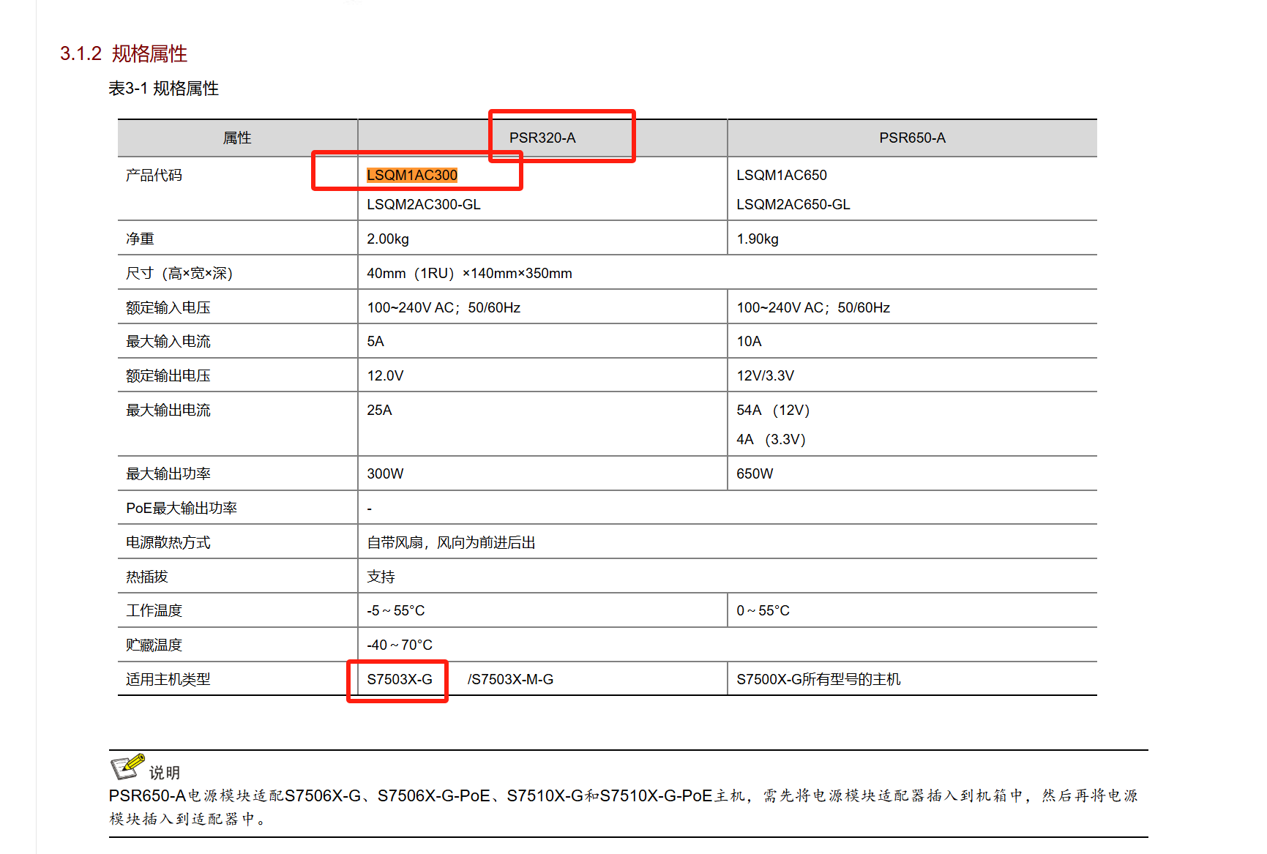The height and width of the screenshot is (854, 1267).
Task: Click the product code LSQM2AC300-GL
Action: coord(424,204)
